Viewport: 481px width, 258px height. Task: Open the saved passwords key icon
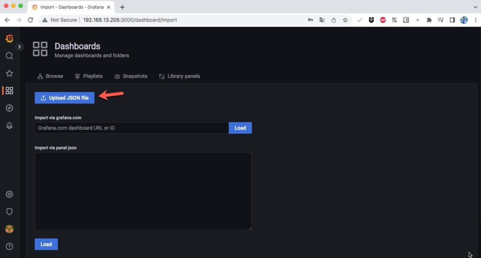(310, 20)
